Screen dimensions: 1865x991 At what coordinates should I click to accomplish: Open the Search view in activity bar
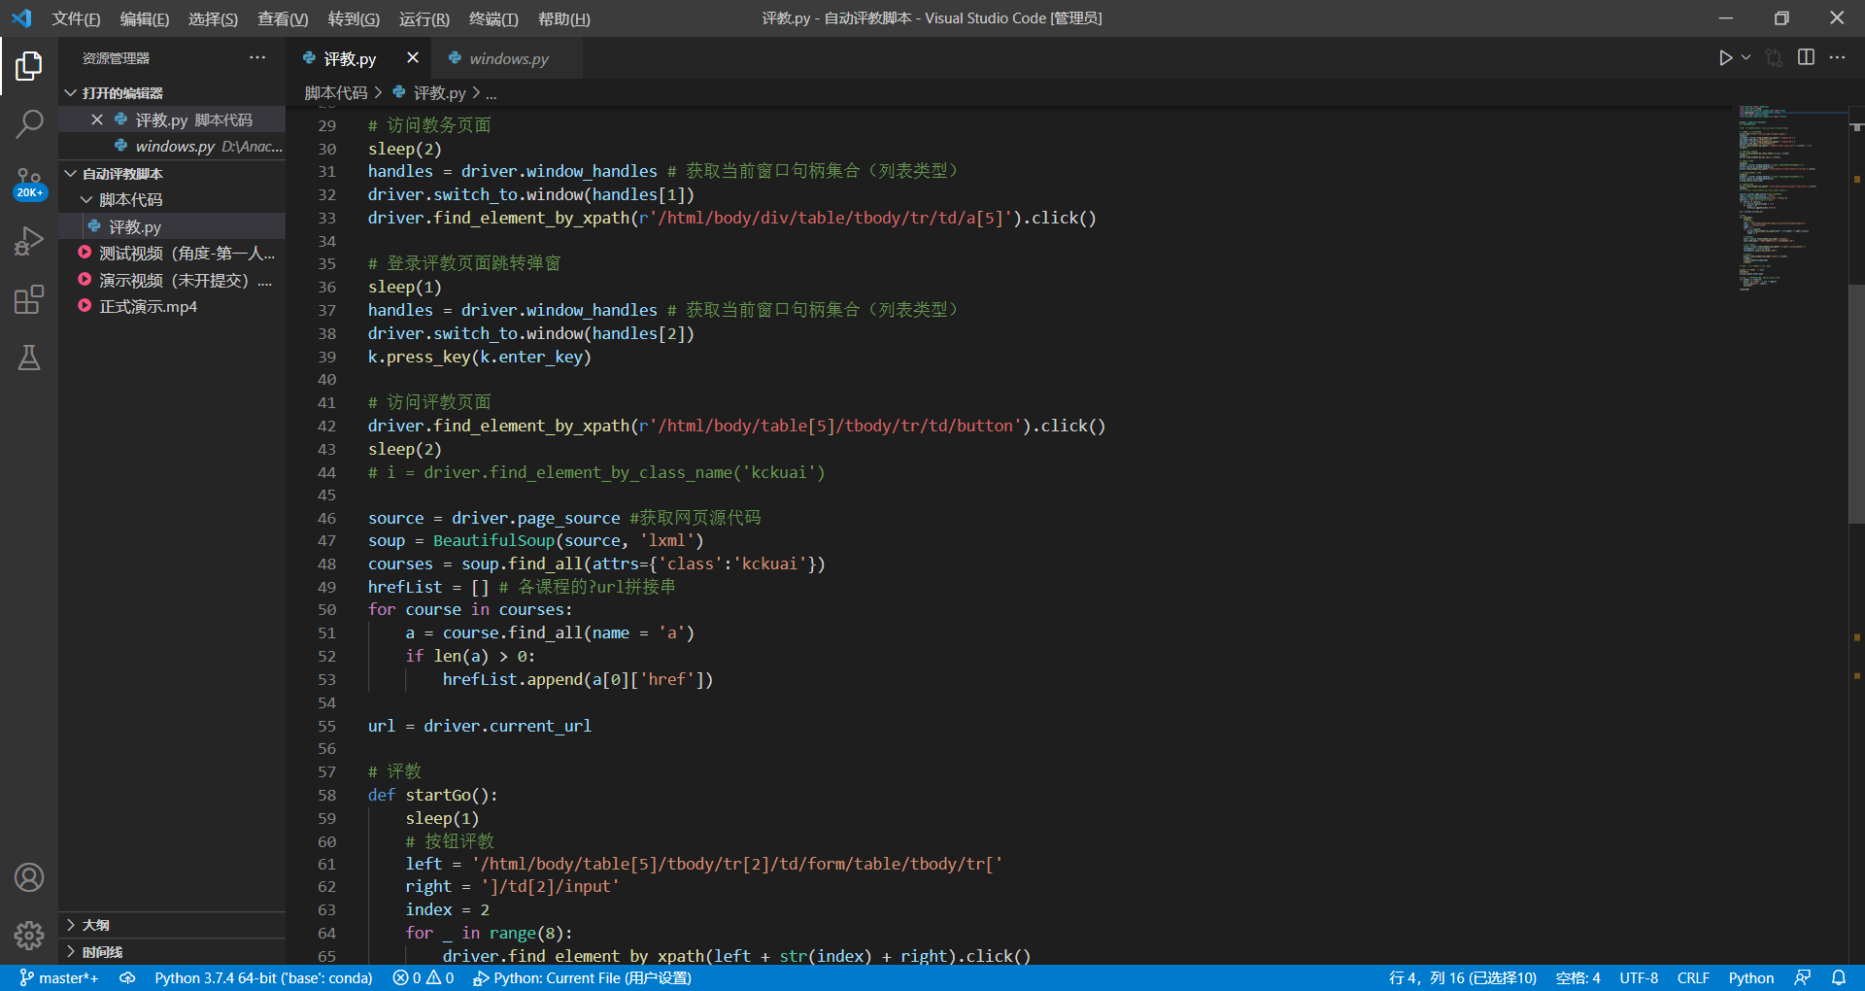(29, 123)
